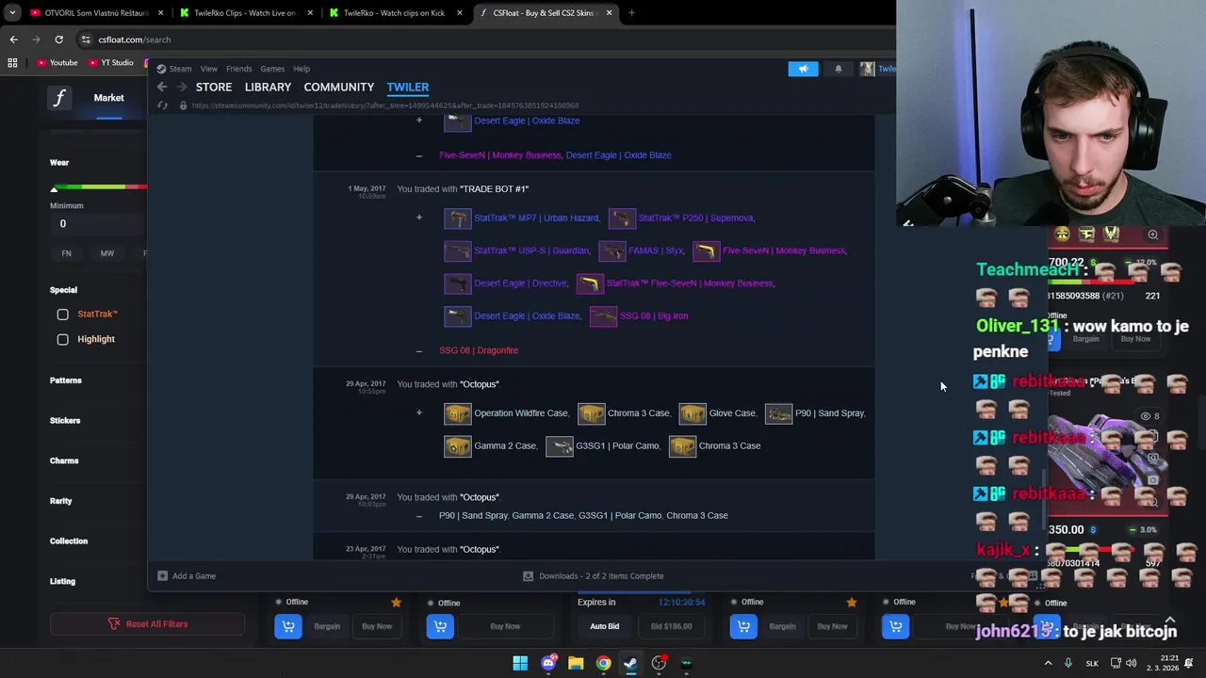Click the StatTrak P250 Supernova item icon
Screen dimensions: 1206x678
[622, 218]
